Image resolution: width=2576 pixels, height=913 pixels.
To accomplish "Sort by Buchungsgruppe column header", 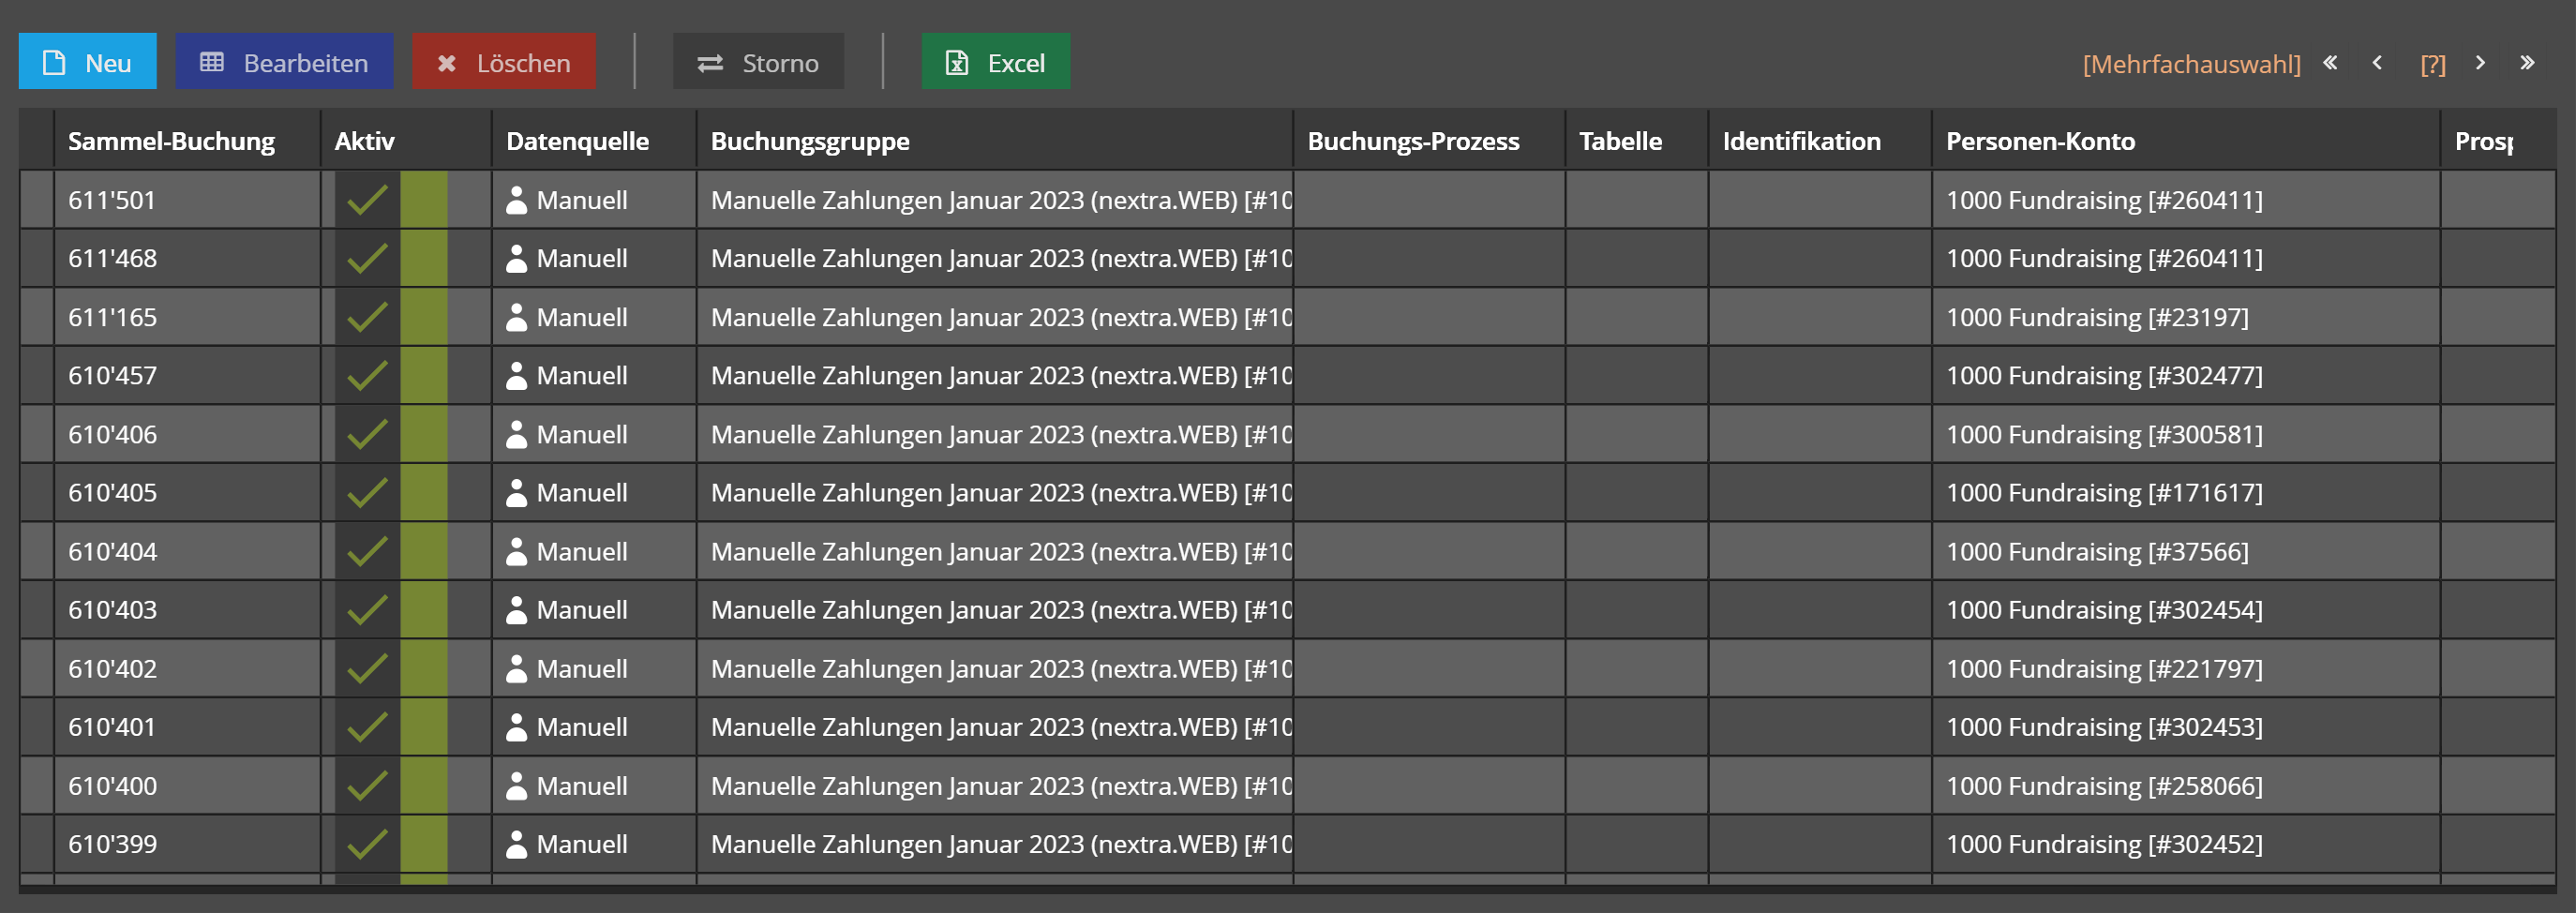I will [x=810, y=141].
